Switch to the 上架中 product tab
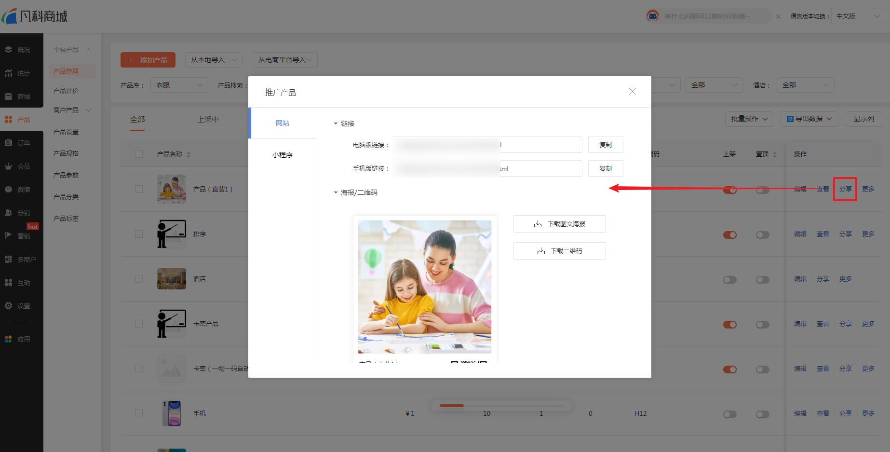 pos(208,119)
